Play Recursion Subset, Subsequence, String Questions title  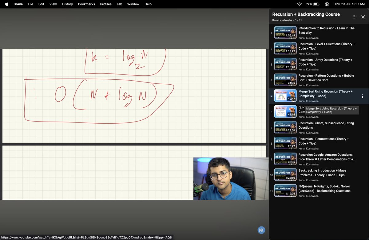coord(326,125)
